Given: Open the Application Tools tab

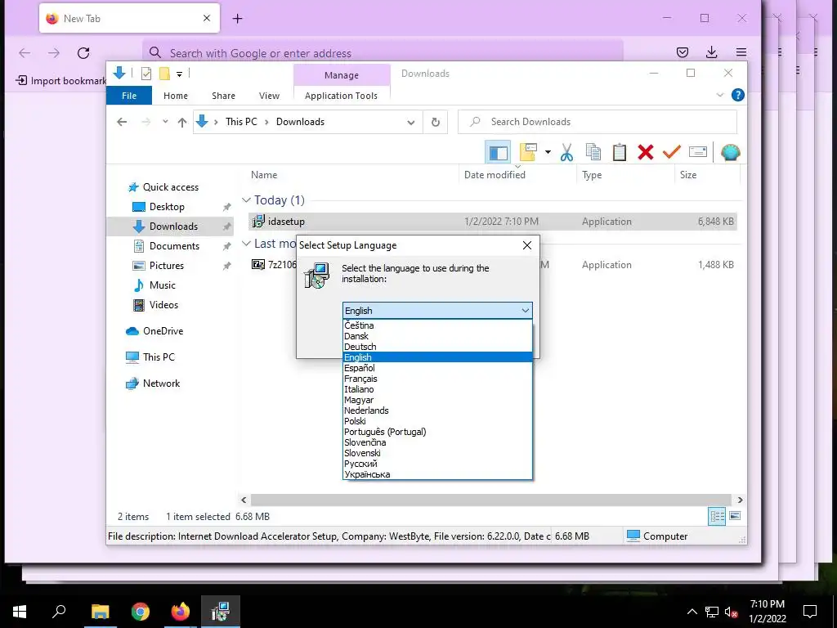Looking at the screenshot, I should (x=341, y=96).
